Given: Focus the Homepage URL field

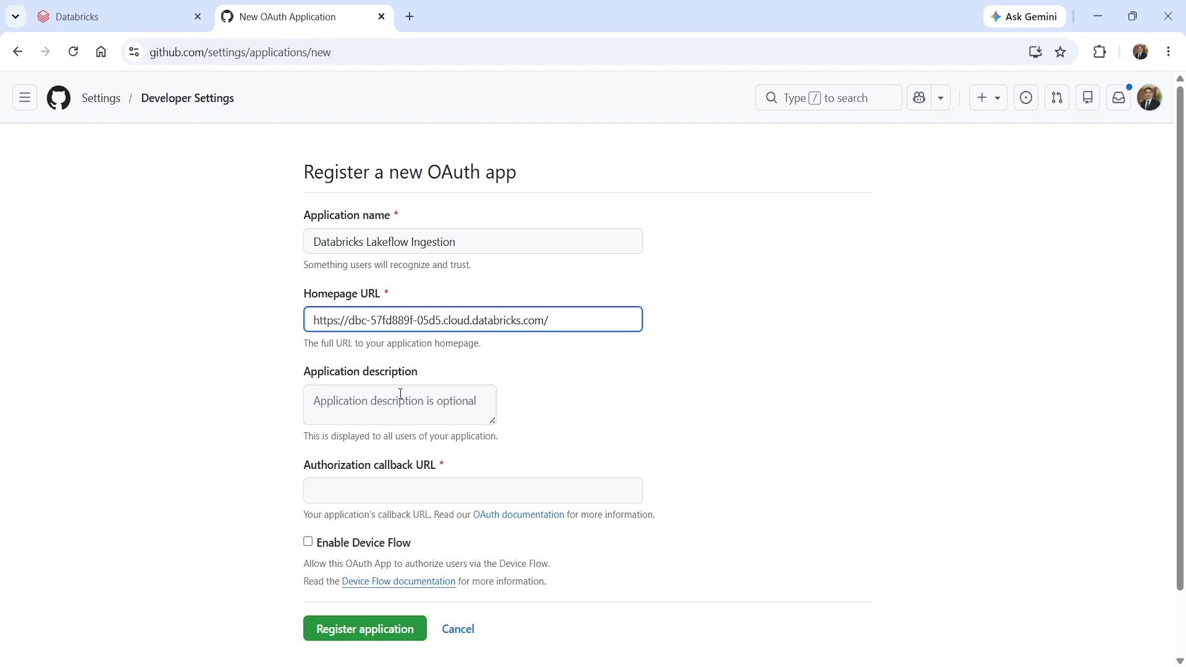Looking at the screenshot, I should click(473, 320).
